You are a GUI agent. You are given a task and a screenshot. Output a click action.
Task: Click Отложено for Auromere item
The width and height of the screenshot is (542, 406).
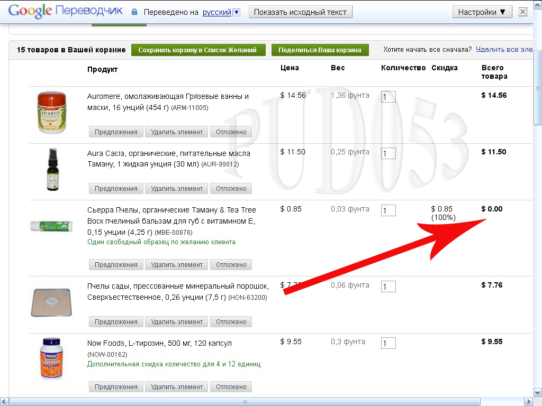click(231, 132)
